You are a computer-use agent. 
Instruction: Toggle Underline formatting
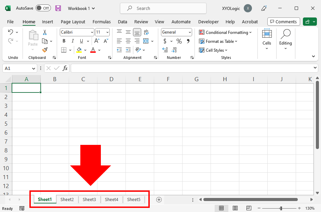[x=81, y=41]
